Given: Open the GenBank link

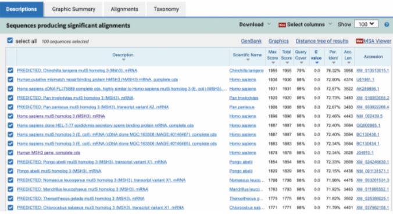Looking at the screenshot, I should (251, 41).
